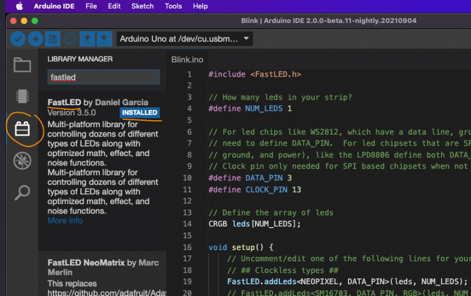Viewport: 471px width, 296px height.
Task: Click the void setup() line
Action: pos(241,247)
